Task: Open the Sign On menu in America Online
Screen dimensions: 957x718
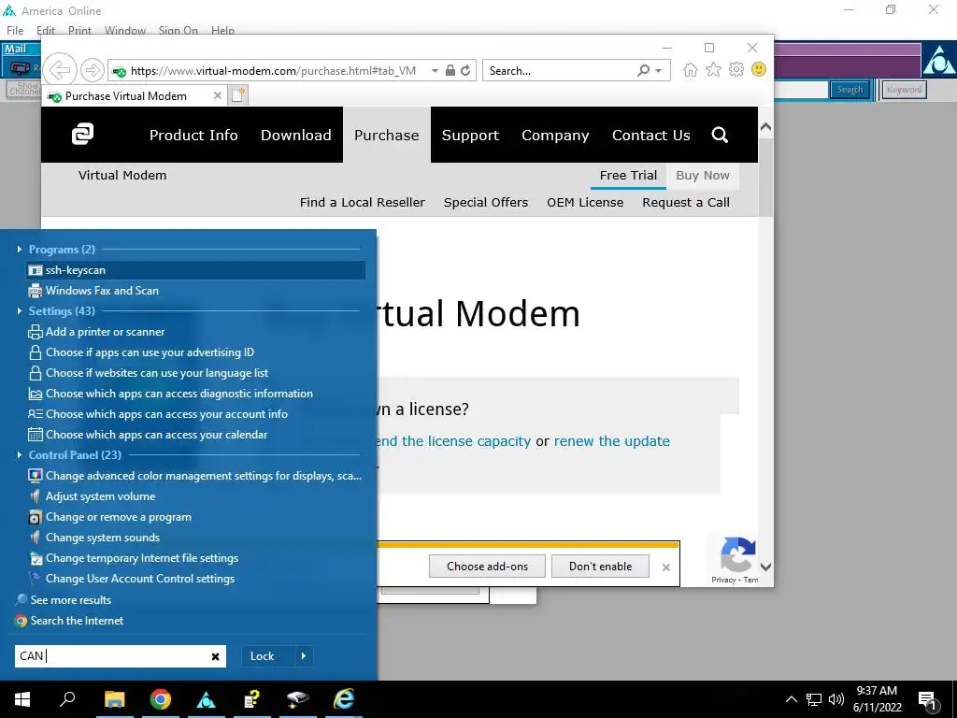Action: pos(179,30)
